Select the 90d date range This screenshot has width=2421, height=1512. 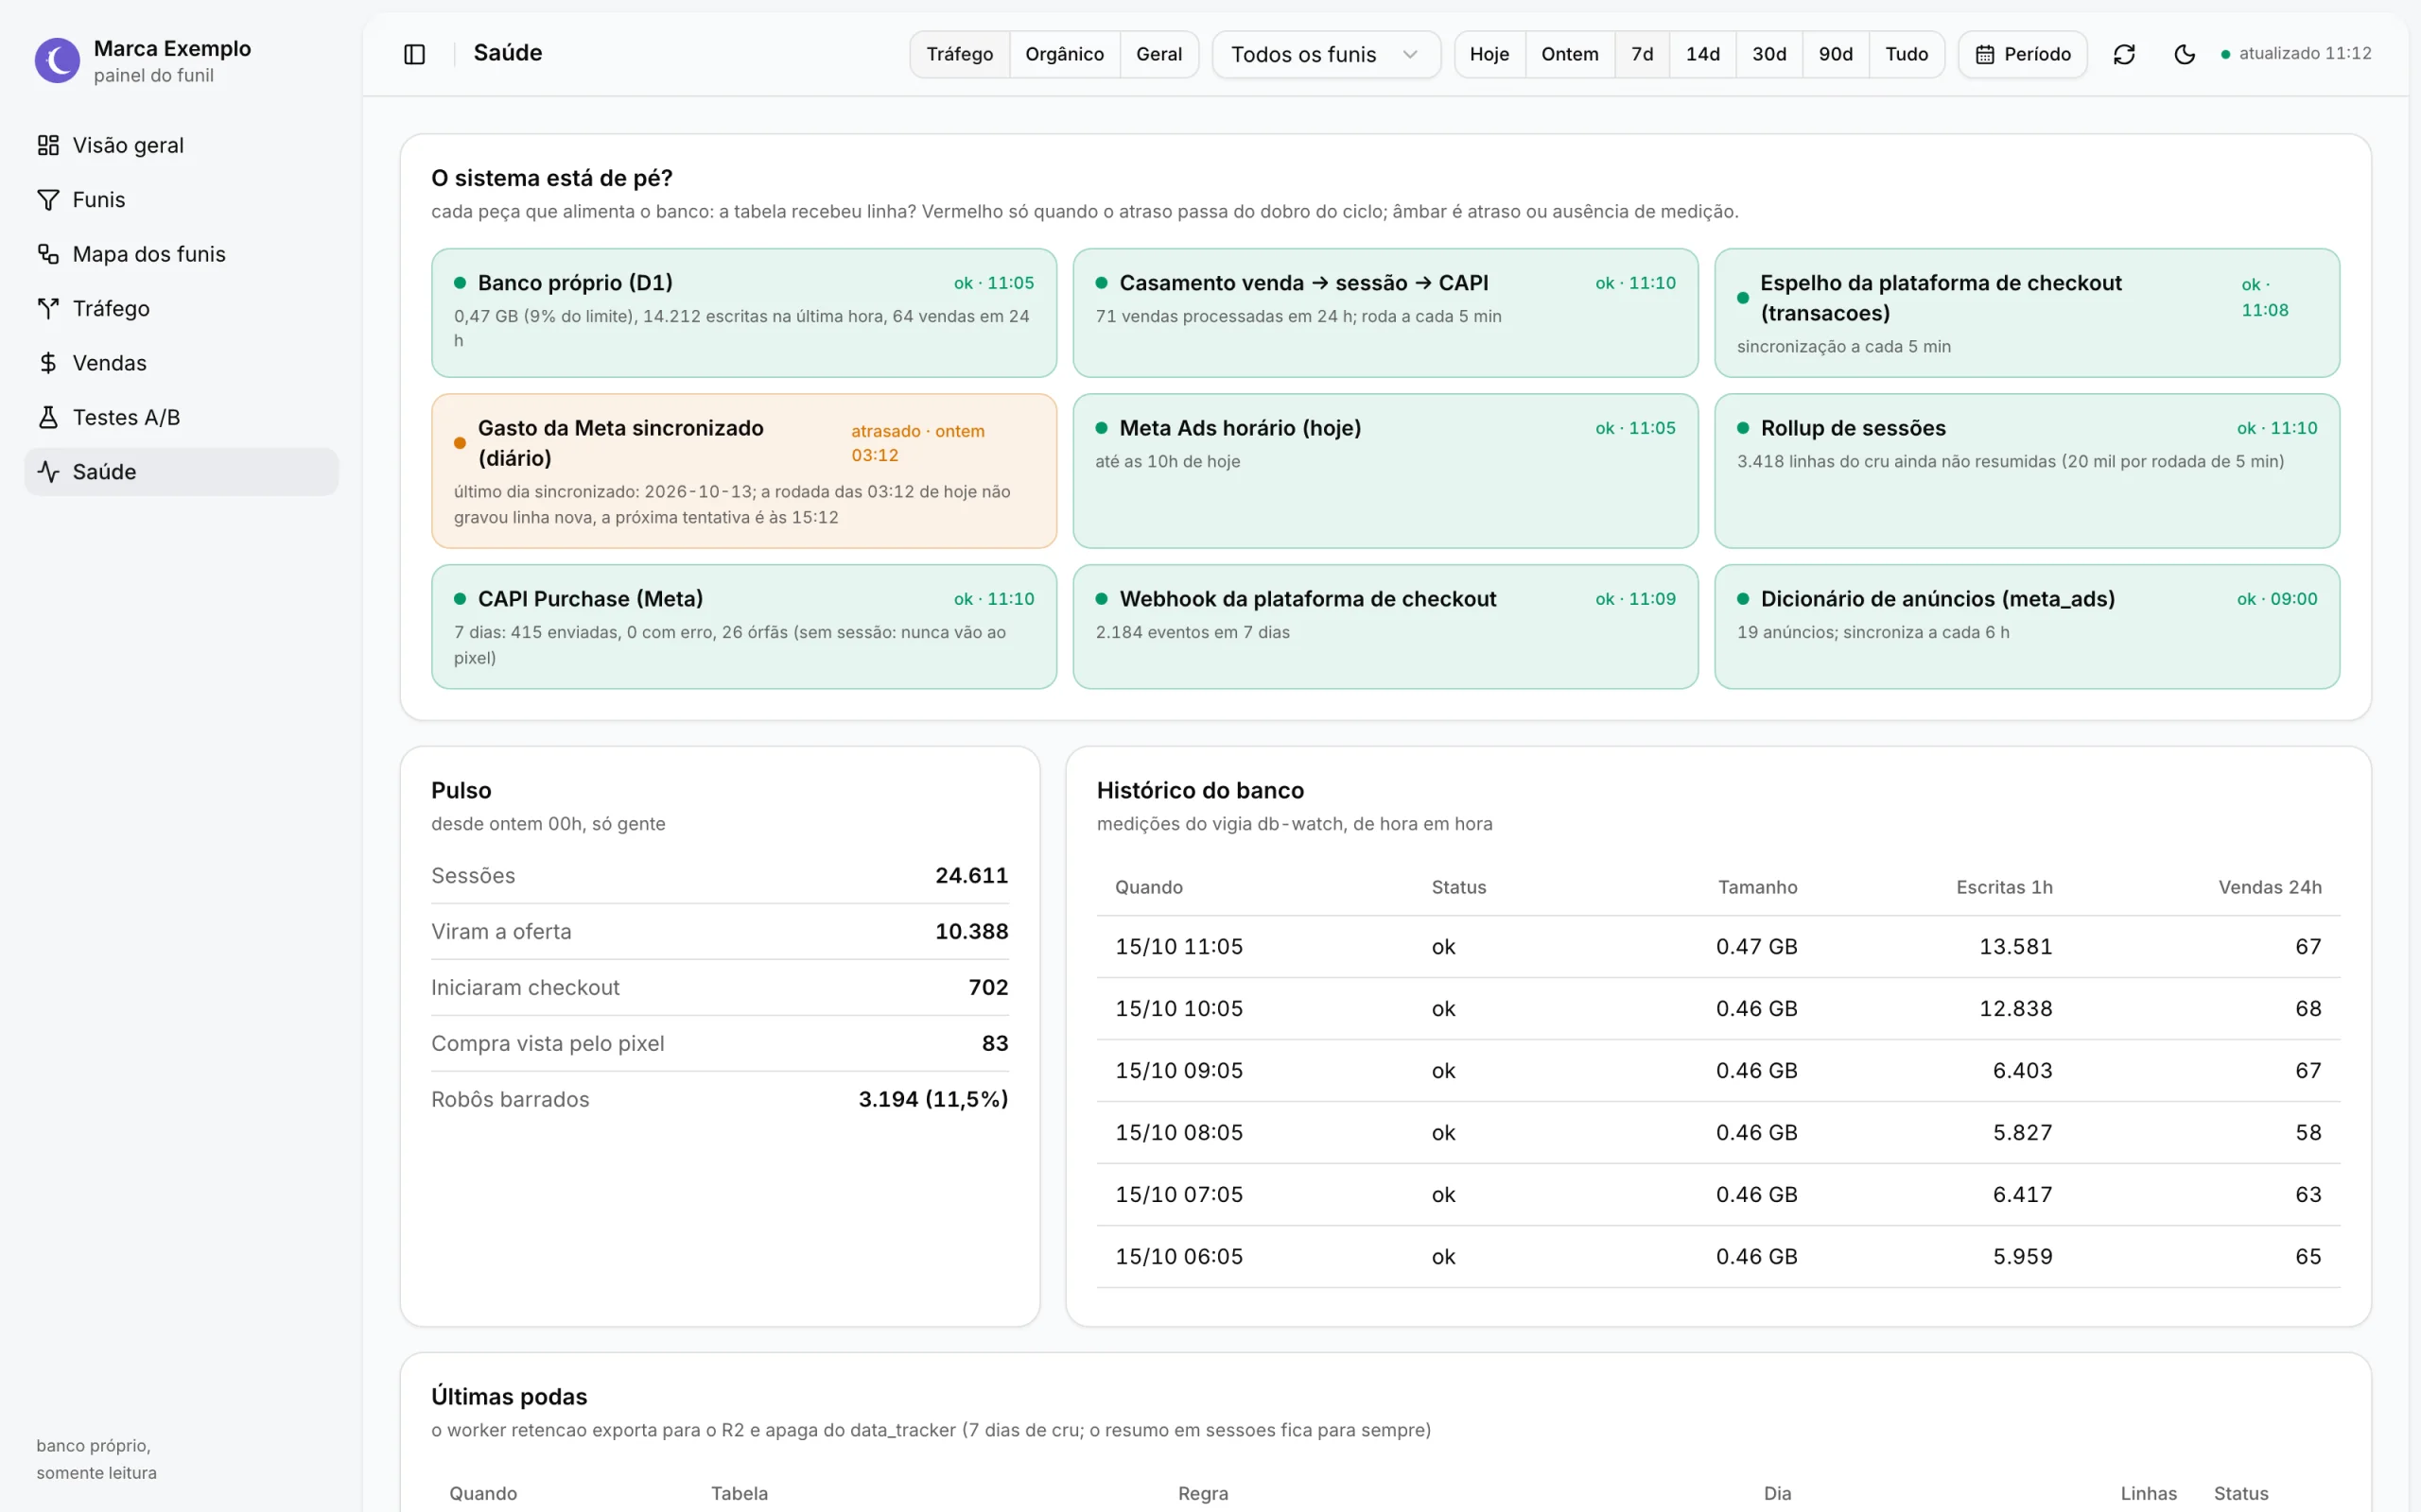tap(1836, 54)
